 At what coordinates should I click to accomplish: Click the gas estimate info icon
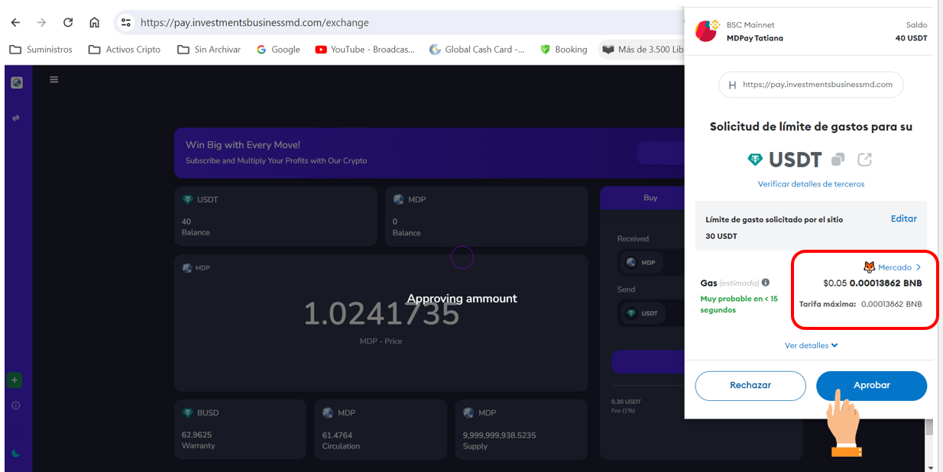765,283
